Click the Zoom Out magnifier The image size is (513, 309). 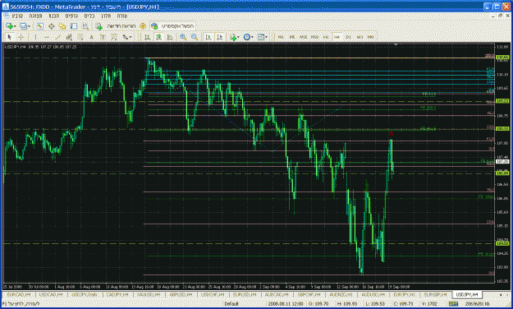(195, 37)
